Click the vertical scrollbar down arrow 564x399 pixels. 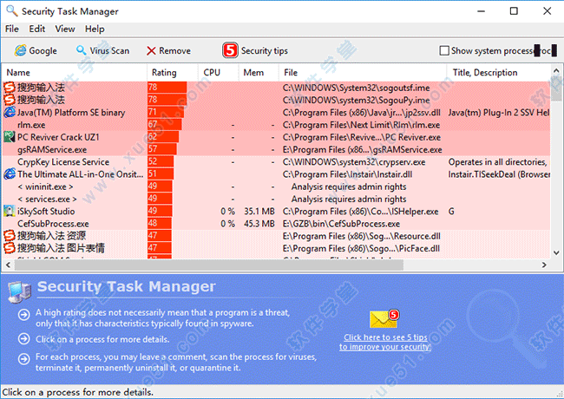point(556,252)
